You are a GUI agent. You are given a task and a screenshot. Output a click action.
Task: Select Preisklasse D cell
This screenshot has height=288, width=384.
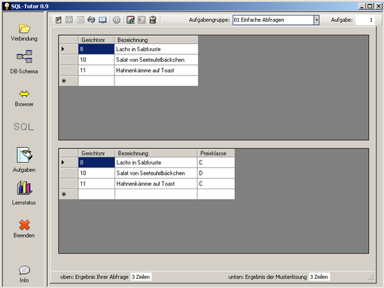click(x=216, y=173)
